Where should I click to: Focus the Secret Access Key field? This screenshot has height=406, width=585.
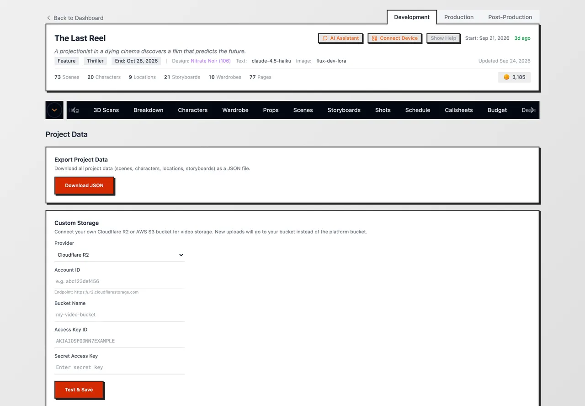point(119,368)
